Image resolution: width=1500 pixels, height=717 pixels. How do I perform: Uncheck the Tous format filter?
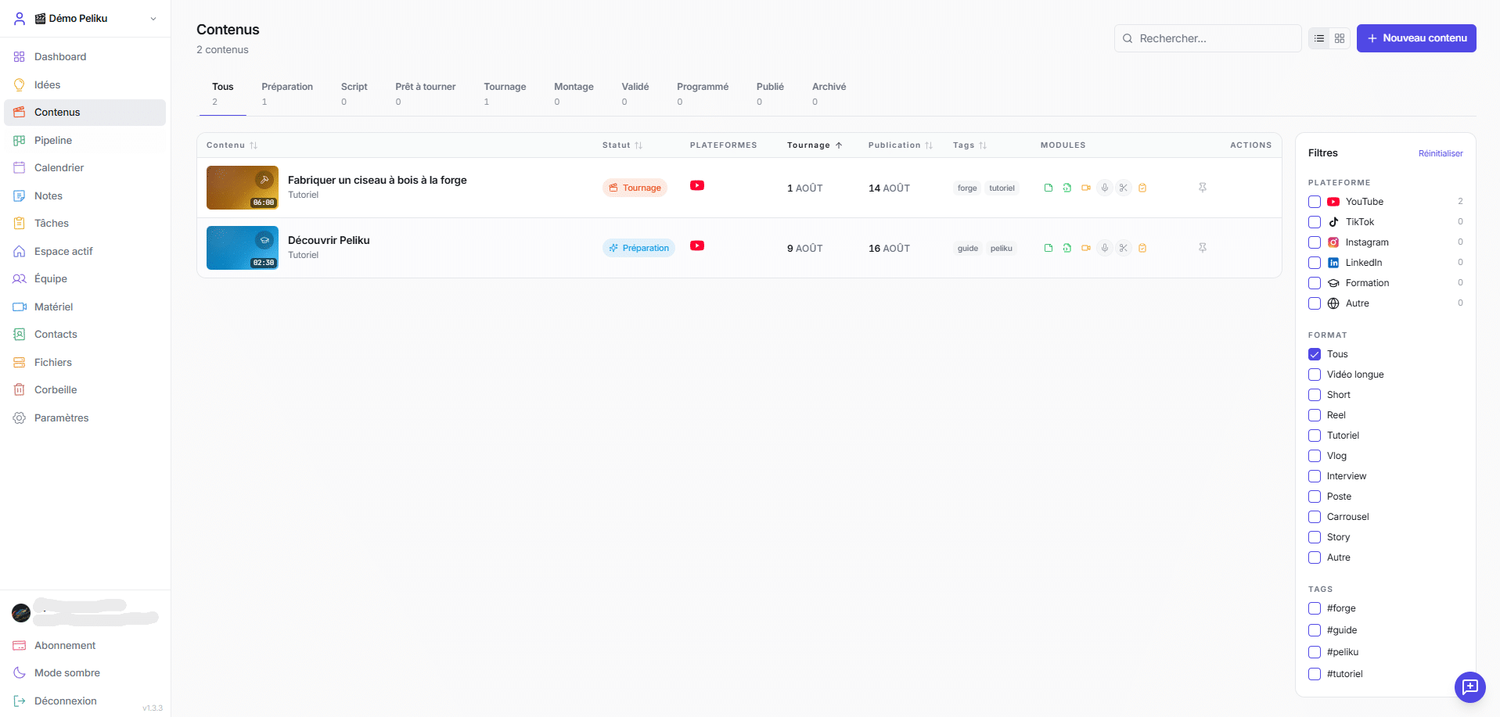tap(1315, 354)
